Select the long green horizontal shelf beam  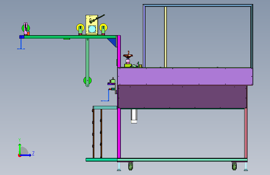70,37
